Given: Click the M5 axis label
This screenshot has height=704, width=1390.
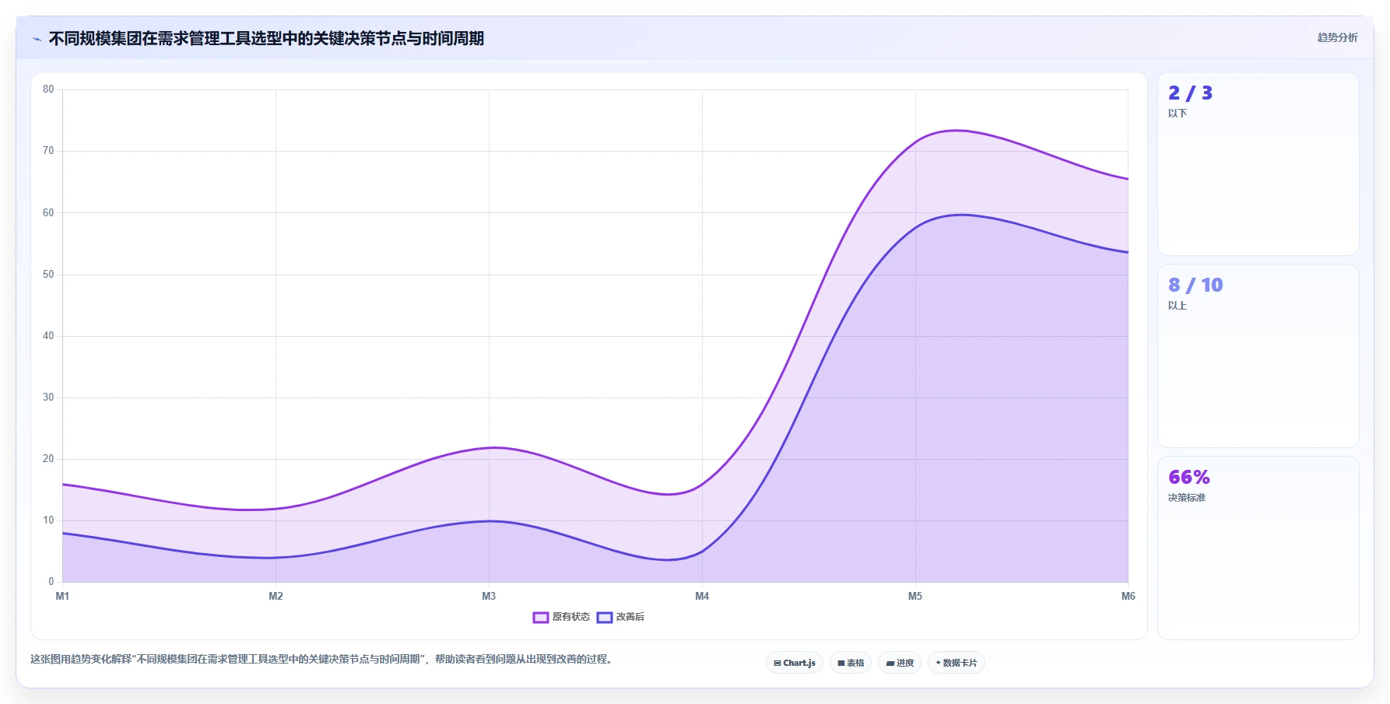Looking at the screenshot, I should (915, 596).
